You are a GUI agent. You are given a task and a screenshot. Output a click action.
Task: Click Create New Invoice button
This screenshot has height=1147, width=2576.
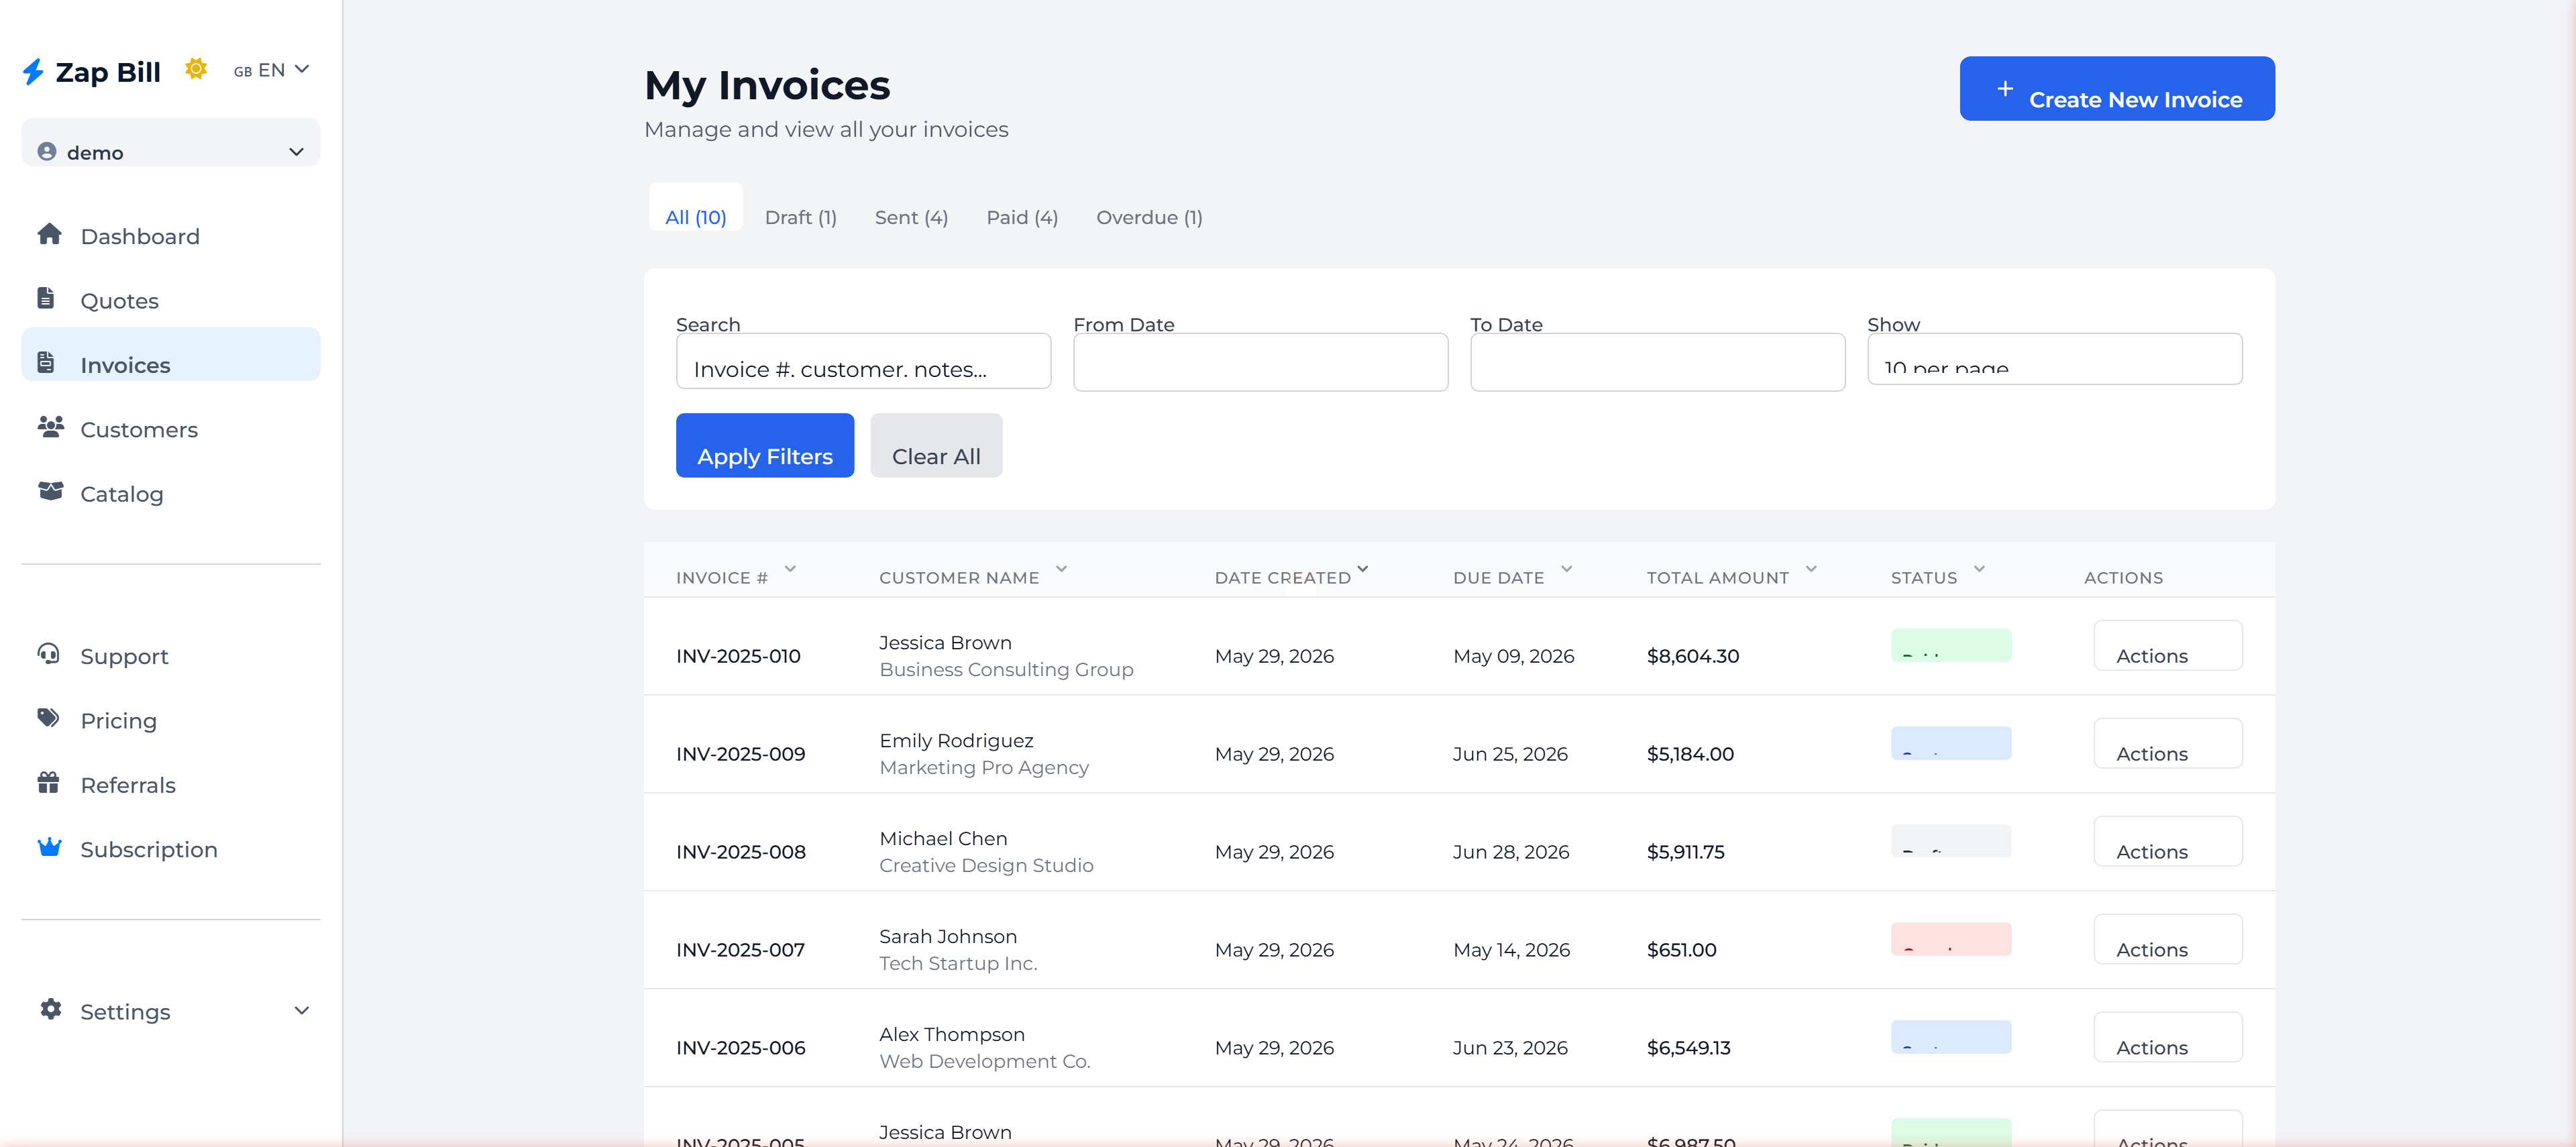click(2116, 89)
